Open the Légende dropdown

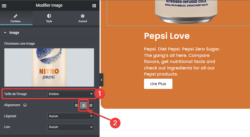coord(71,116)
